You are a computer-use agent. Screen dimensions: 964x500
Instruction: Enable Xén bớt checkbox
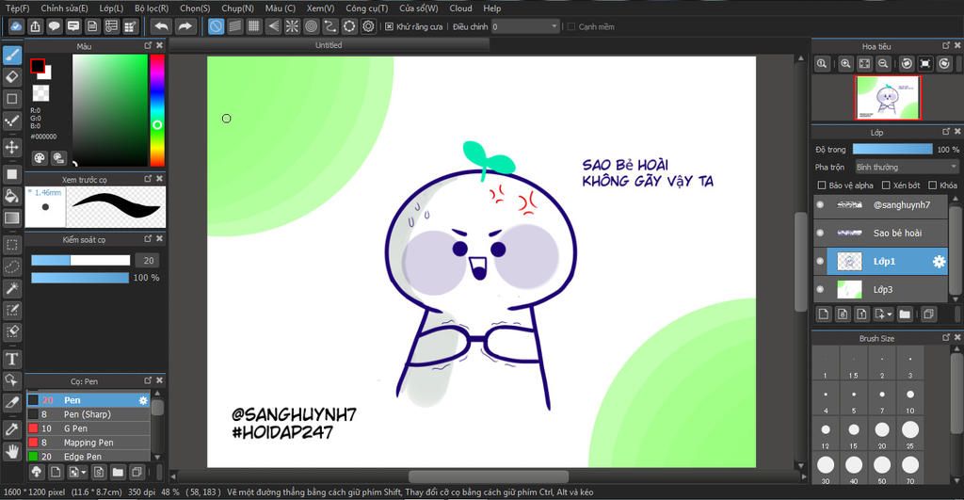pyautogui.click(x=886, y=185)
